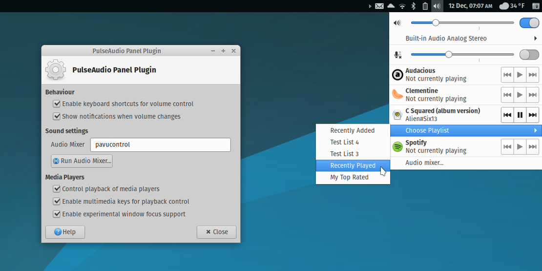Click the screenshot camera icon in panel
542x271 pixels.
[536, 6]
